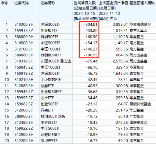This screenshot has width=156, height=144.
Task: Select security code 510210.SH
Action: click(24, 80)
